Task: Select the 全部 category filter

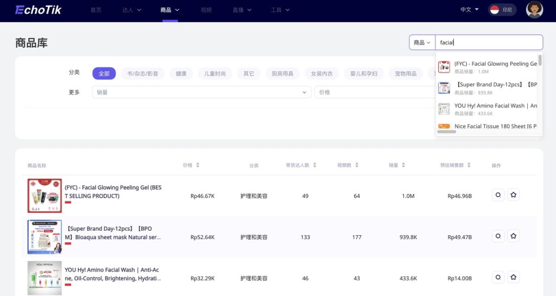Action: click(x=104, y=73)
